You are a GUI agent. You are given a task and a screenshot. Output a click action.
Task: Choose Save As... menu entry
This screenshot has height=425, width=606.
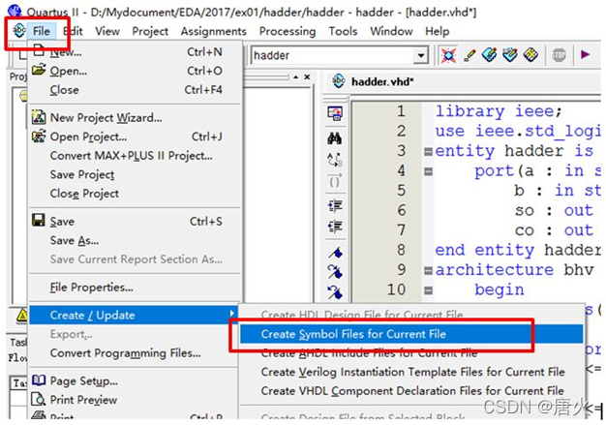[x=136, y=240]
